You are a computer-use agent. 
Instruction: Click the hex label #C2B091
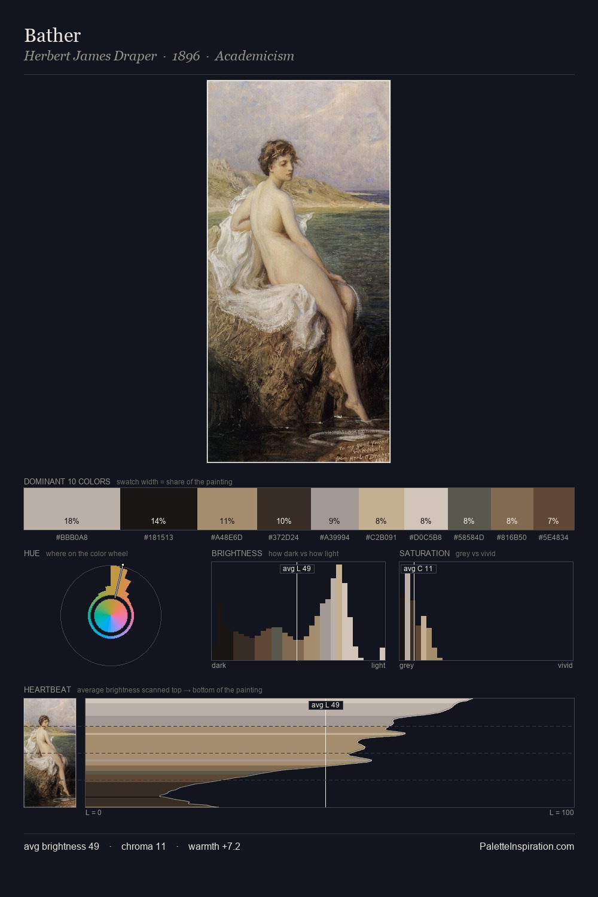[x=382, y=538]
